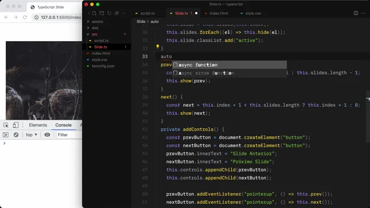370x208 pixels.
Task: Click the yellow minimize button of editor
Action: pyautogui.click(x=92, y=4)
